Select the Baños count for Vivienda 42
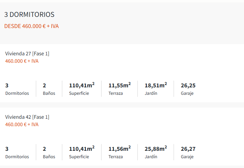The width and height of the screenshot is (244, 168). click(44, 149)
